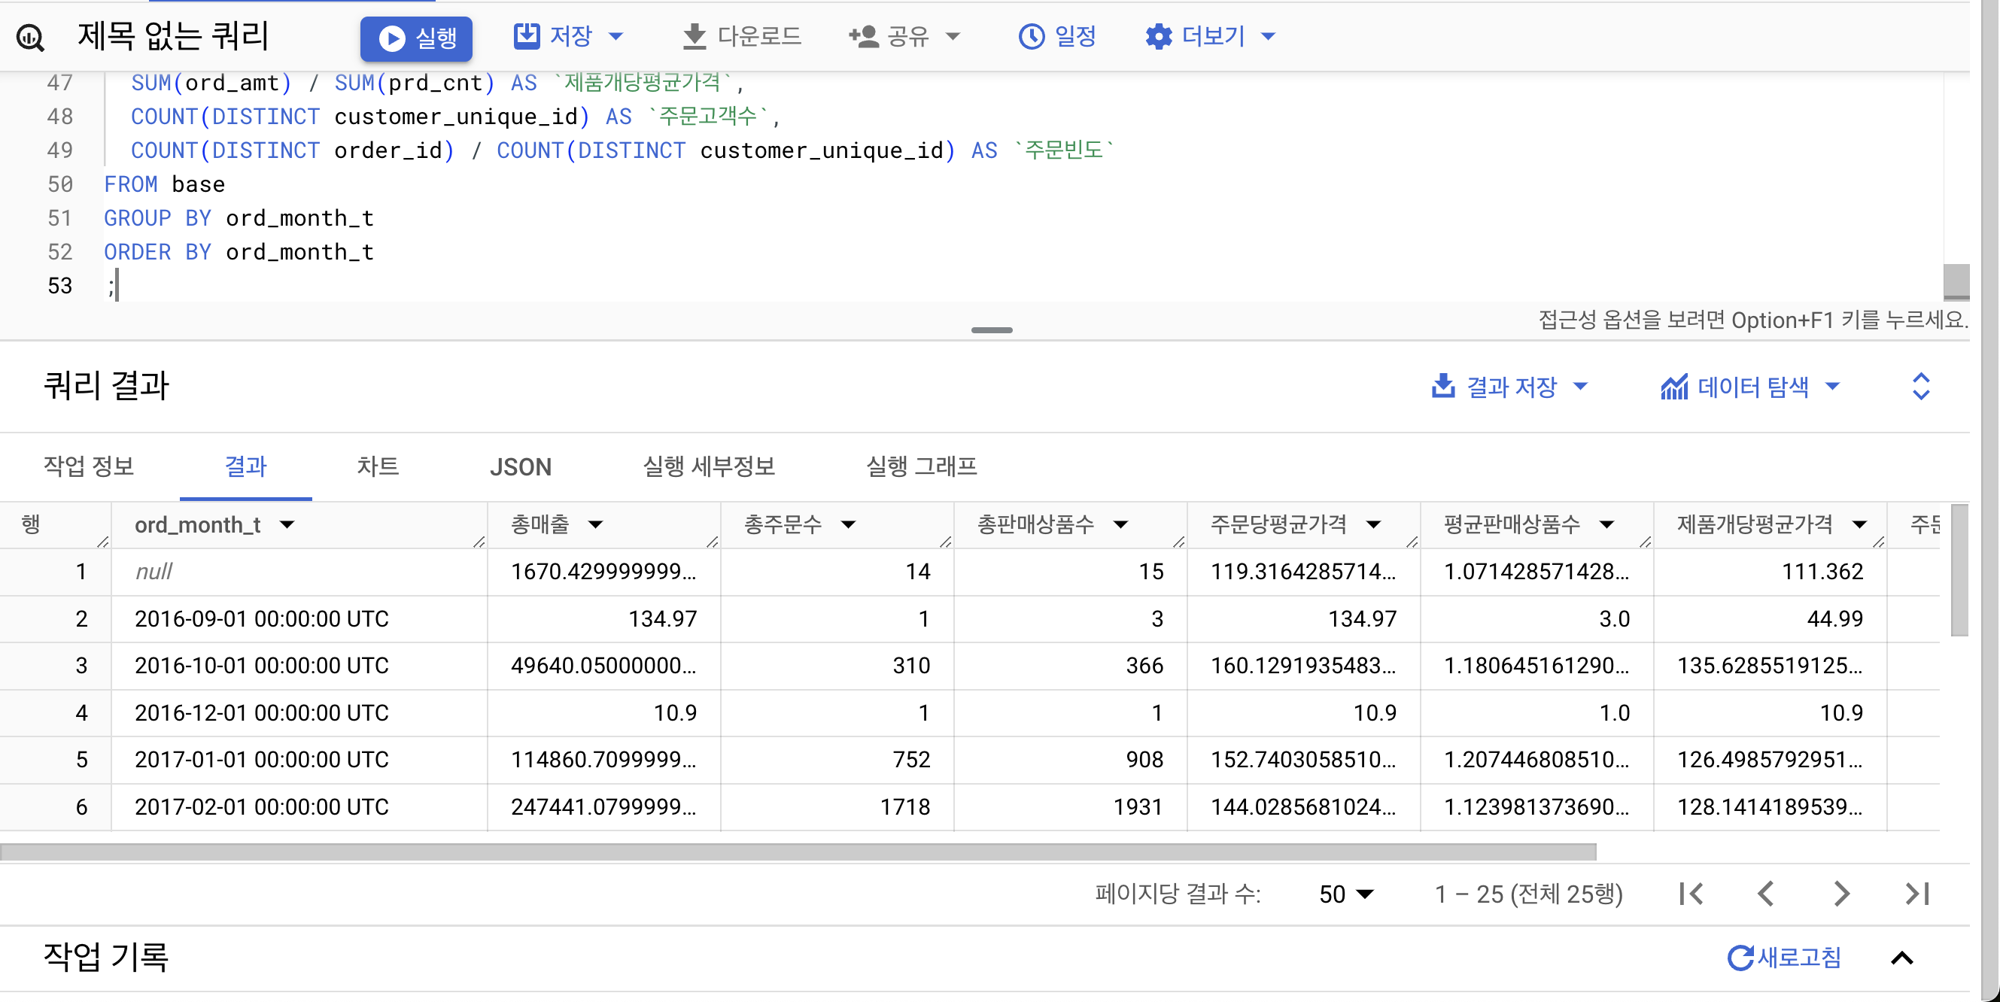Viewport: 2000px width, 1002px height.
Task: Change results per page from 50
Action: 1345,894
